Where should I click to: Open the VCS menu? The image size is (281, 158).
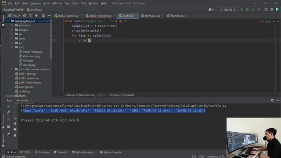(83, 3)
